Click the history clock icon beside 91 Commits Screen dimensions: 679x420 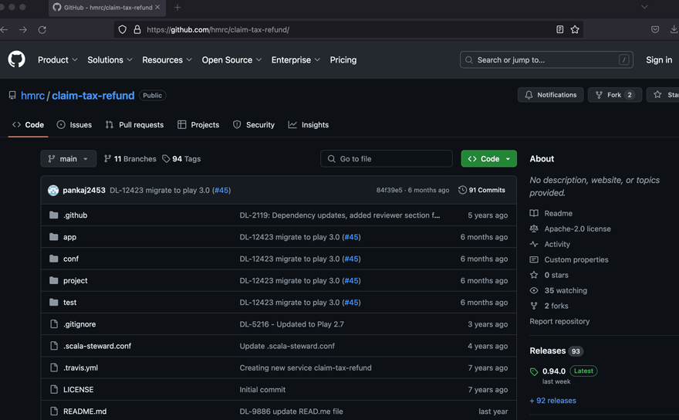point(462,190)
